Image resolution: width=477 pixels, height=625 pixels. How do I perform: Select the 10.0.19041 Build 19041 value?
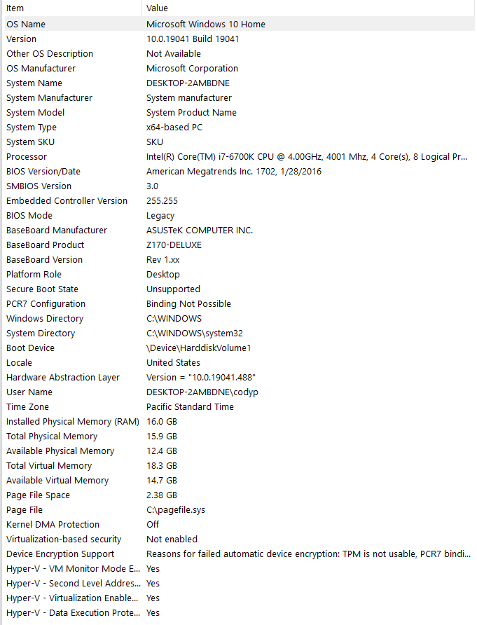(193, 39)
